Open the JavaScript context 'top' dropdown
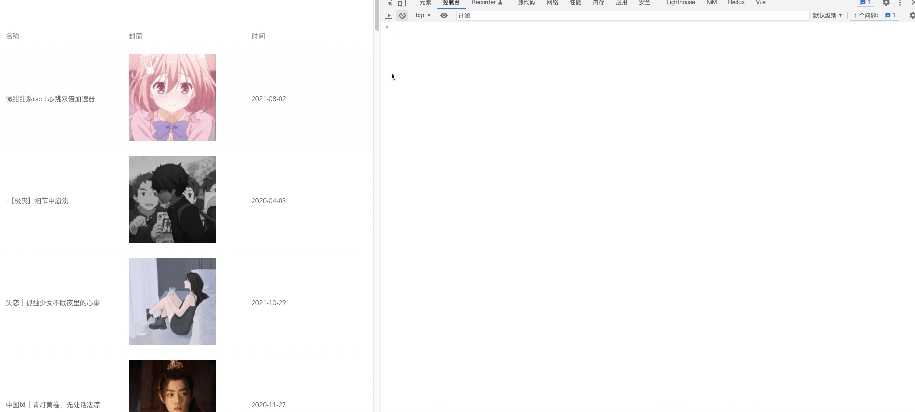 tap(423, 15)
